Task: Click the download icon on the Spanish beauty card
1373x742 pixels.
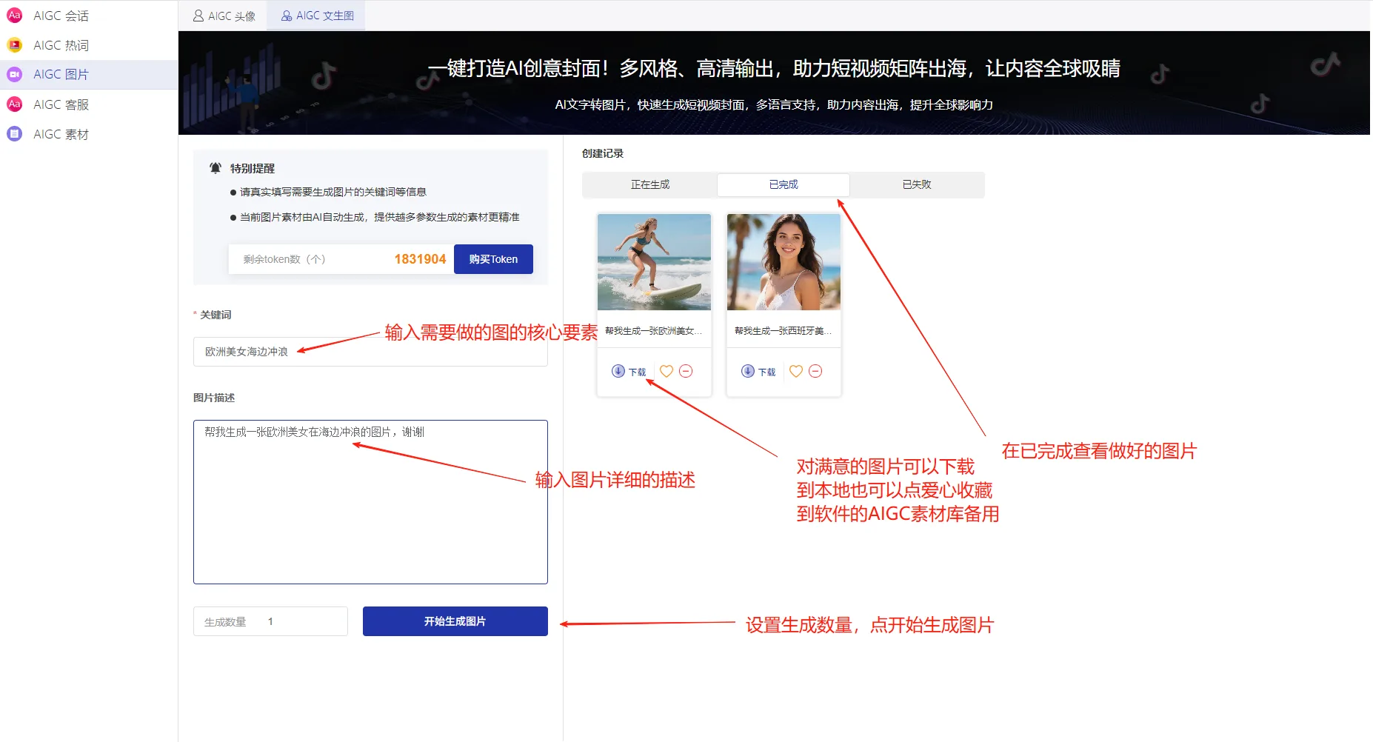Action: click(x=747, y=371)
